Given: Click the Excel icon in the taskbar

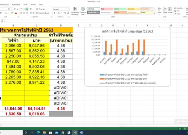Looking at the screenshot, I should [75, 133].
